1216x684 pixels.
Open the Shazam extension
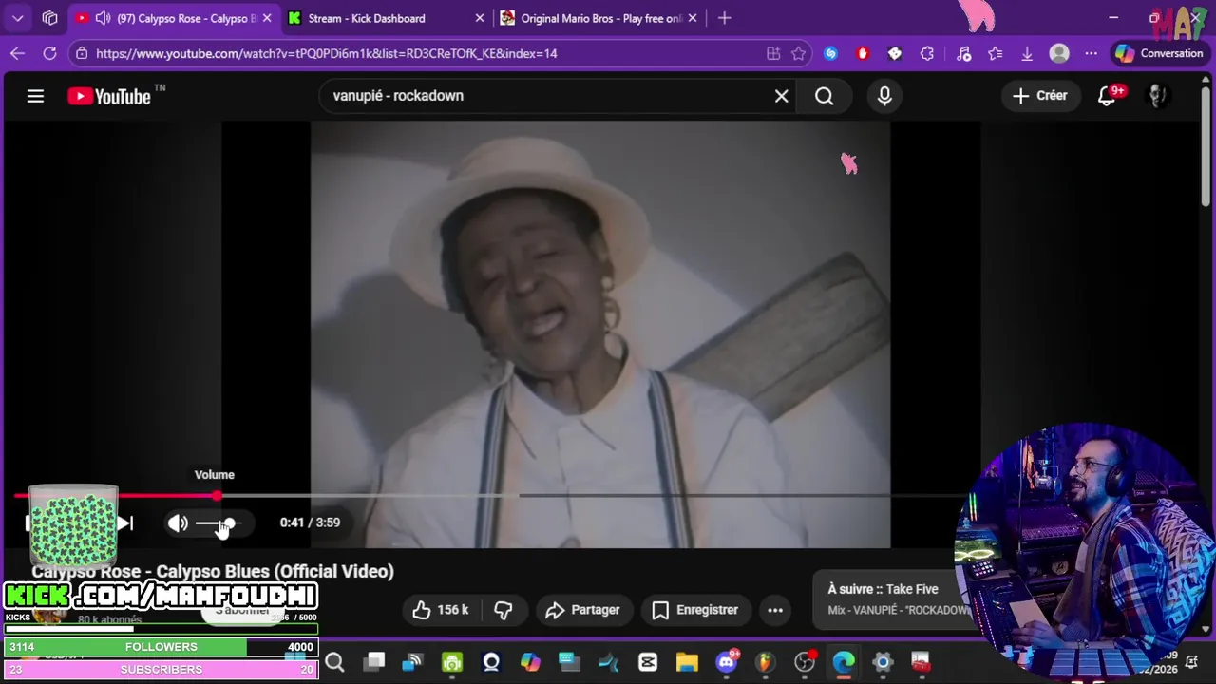pyautogui.click(x=830, y=53)
